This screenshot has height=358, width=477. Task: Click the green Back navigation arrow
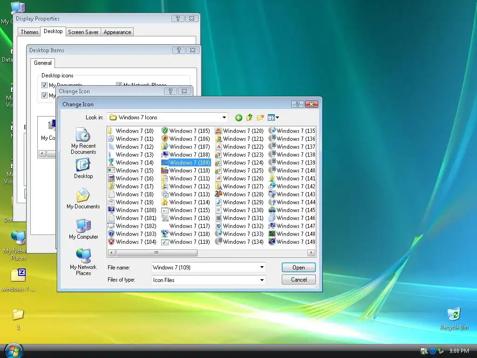238,117
